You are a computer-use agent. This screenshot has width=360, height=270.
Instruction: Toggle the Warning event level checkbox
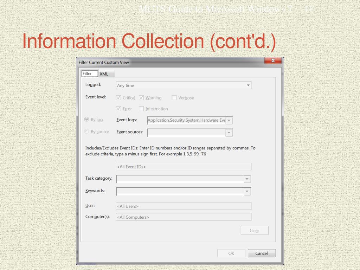click(x=141, y=98)
